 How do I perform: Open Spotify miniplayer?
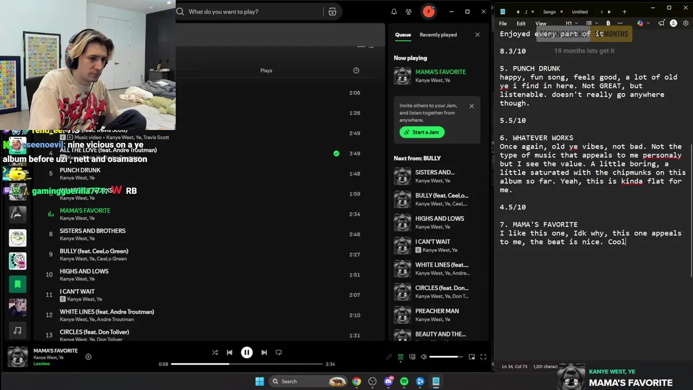[x=472, y=356]
